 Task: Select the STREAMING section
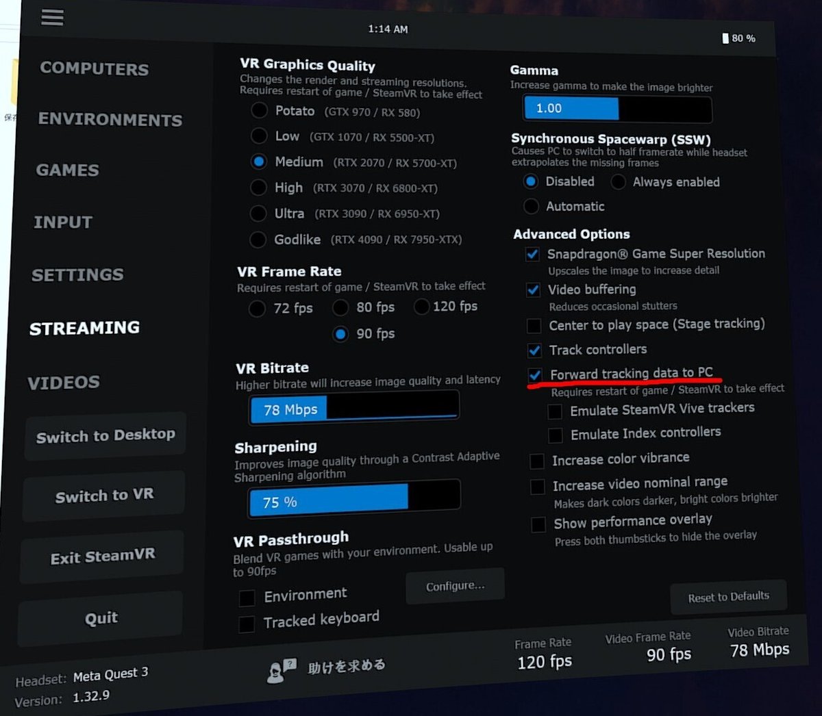(84, 328)
